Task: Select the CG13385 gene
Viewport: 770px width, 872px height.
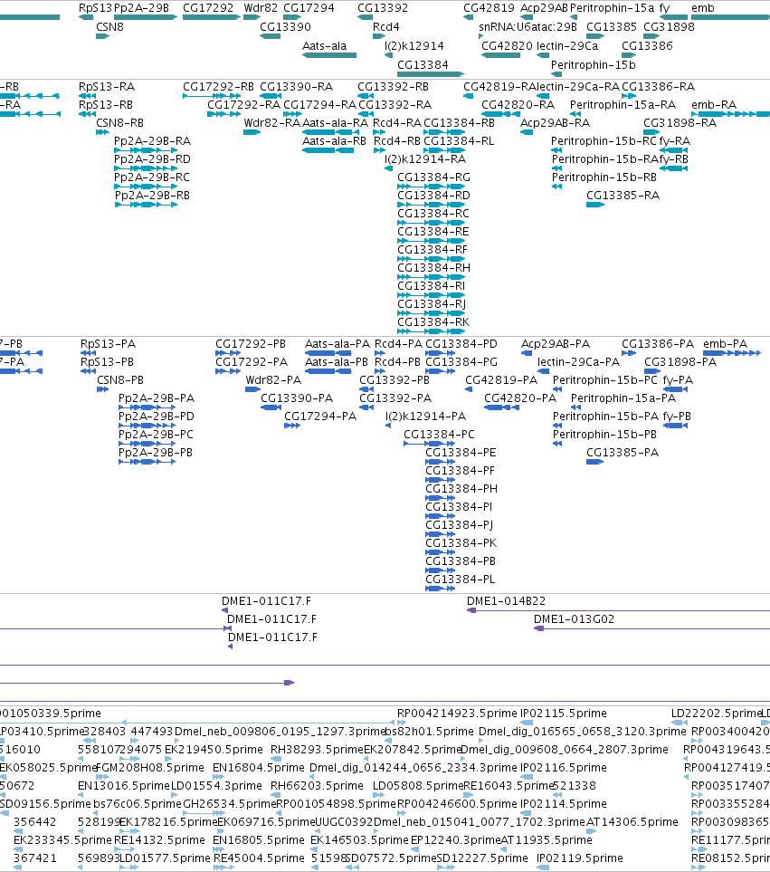Action: click(595, 36)
